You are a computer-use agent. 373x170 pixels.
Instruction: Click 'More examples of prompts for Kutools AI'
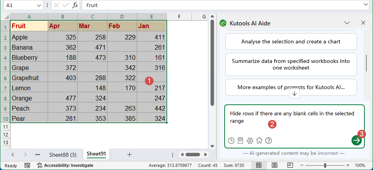pos(291,87)
